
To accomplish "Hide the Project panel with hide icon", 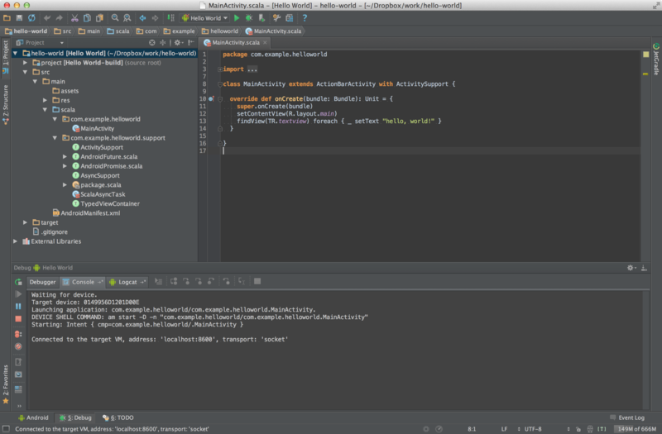I will (x=191, y=43).
